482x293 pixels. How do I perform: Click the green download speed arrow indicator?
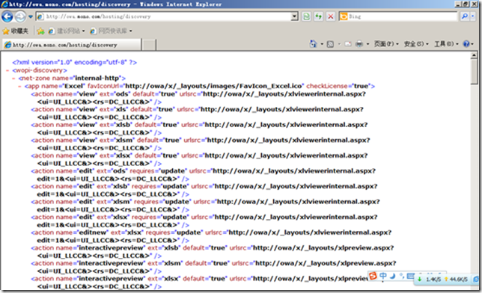420,280
